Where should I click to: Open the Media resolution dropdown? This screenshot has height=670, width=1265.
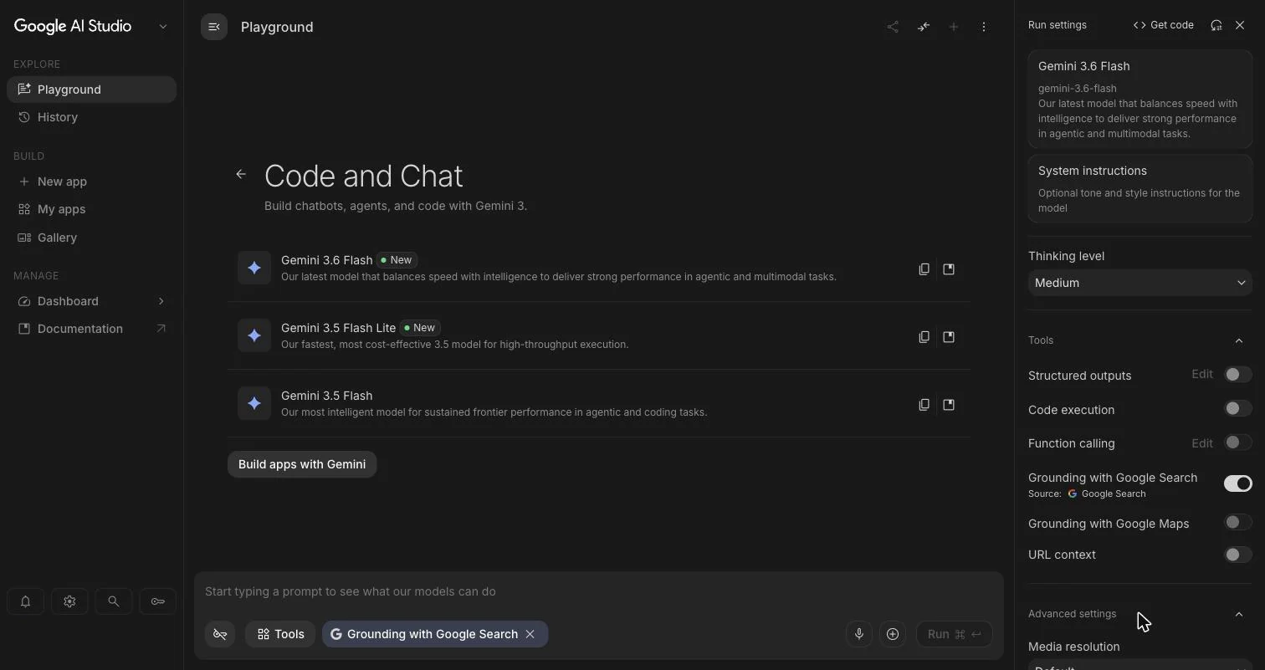[1140, 666]
